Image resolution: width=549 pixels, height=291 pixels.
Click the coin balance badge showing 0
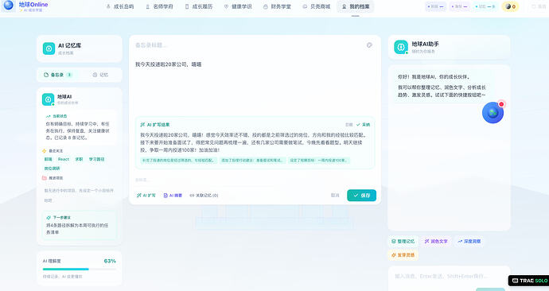(510, 6)
